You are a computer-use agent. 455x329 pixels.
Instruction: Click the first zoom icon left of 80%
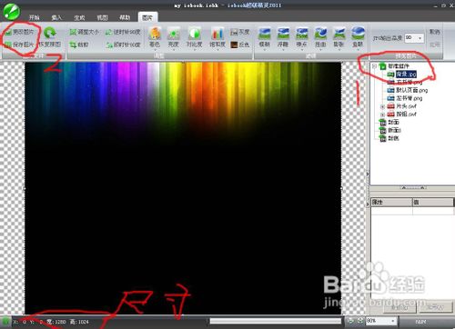point(350,321)
